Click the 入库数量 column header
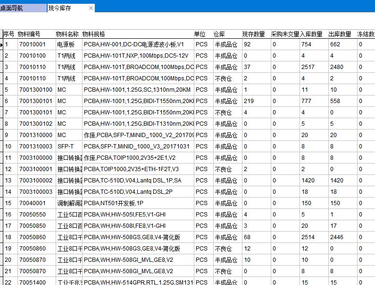 [x=311, y=34]
